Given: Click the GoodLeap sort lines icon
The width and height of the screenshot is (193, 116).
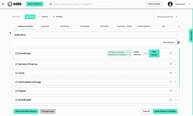Looking at the screenshot, I should (171, 53).
